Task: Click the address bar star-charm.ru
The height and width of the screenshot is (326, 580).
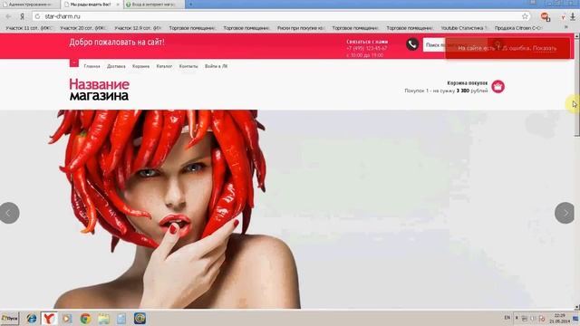Action: [x=63, y=16]
